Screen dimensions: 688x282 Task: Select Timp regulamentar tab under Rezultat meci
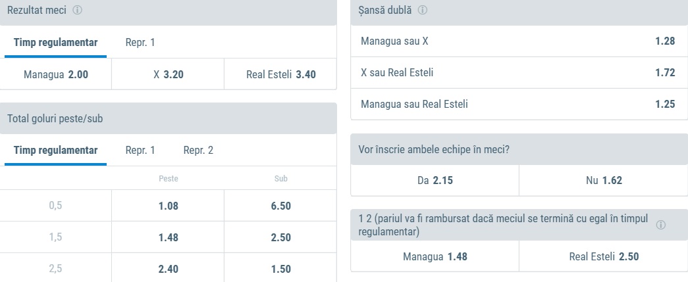(x=55, y=43)
